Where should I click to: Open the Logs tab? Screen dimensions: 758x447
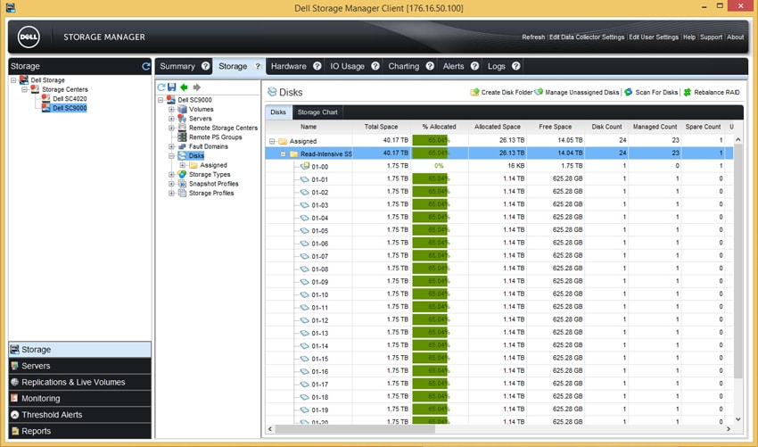pos(496,66)
